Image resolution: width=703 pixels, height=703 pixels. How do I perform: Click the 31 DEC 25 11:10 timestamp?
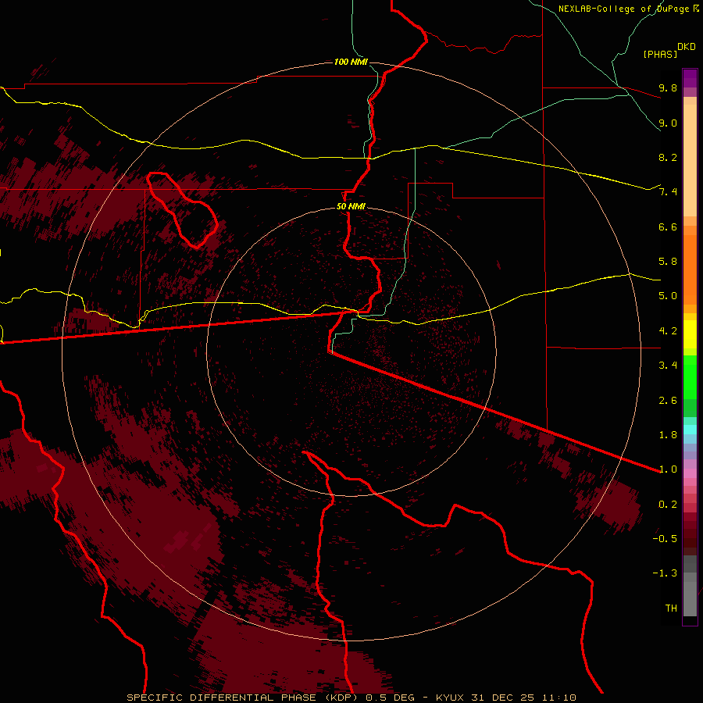pos(523,698)
